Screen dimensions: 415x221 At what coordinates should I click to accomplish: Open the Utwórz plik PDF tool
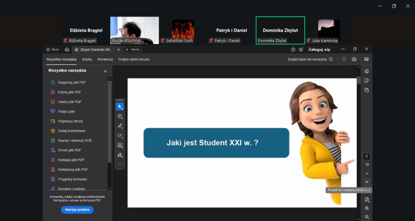coord(66,102)
